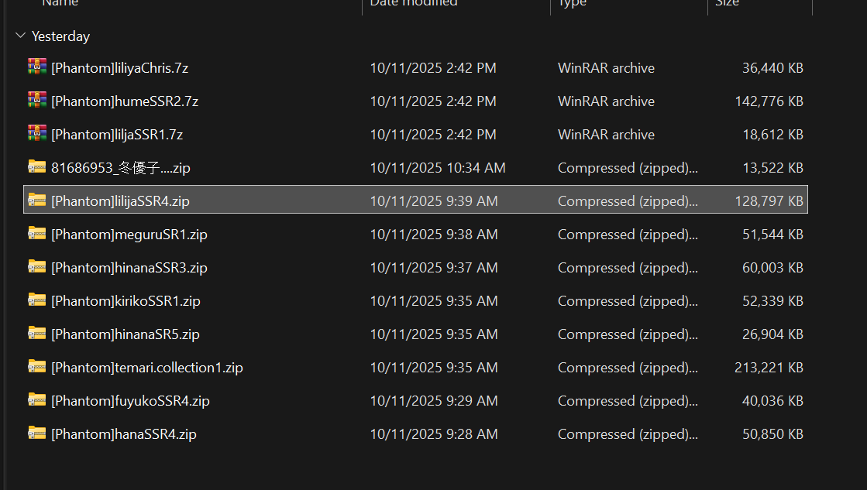Click the WinRAR icon beside [Phantom]humeSSR2.7z
Screen dimensions: 867x490
(x=36, y=101)
